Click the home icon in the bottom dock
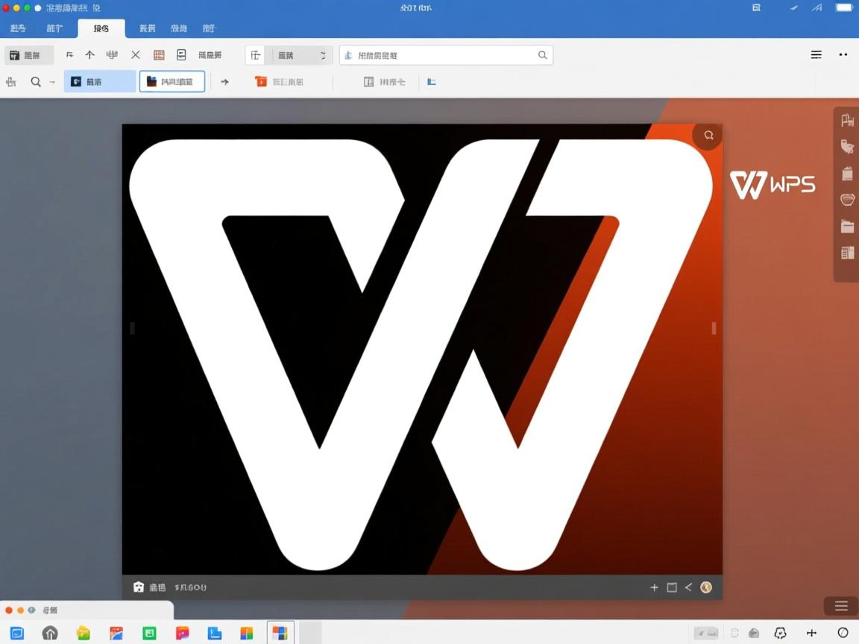 [x=50, y=633]
